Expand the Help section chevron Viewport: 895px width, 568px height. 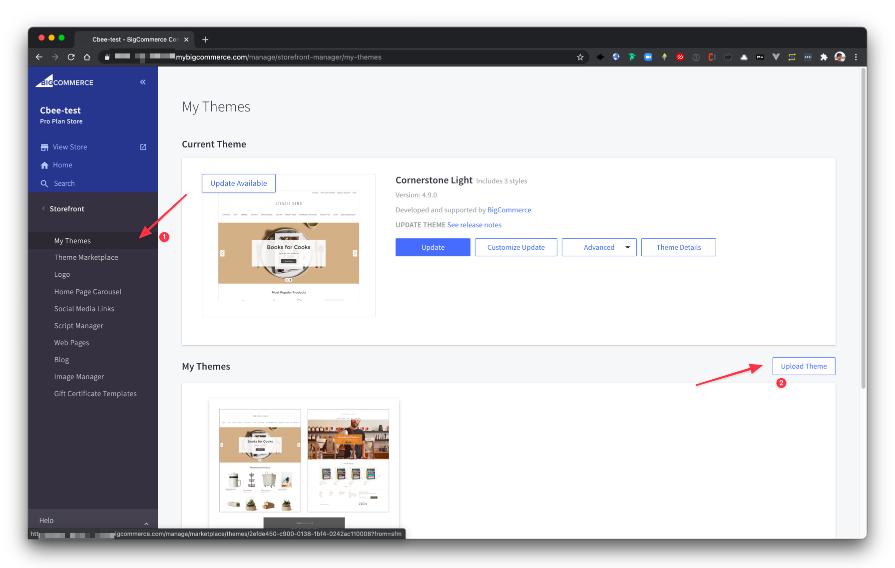(x=146, y=523)
